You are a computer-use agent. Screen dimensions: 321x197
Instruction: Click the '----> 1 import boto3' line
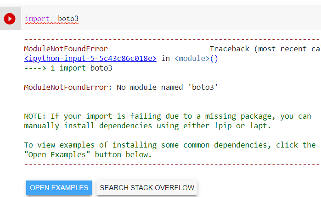(x=68, y=68)
